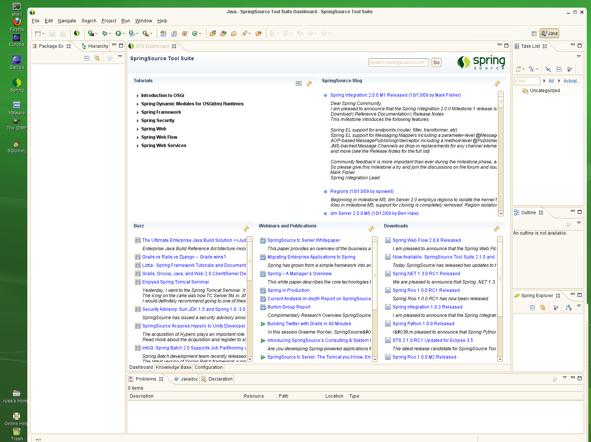591x442 pixels.
Task: Open the Package Explorer view menu arrow
Action: 120,56
